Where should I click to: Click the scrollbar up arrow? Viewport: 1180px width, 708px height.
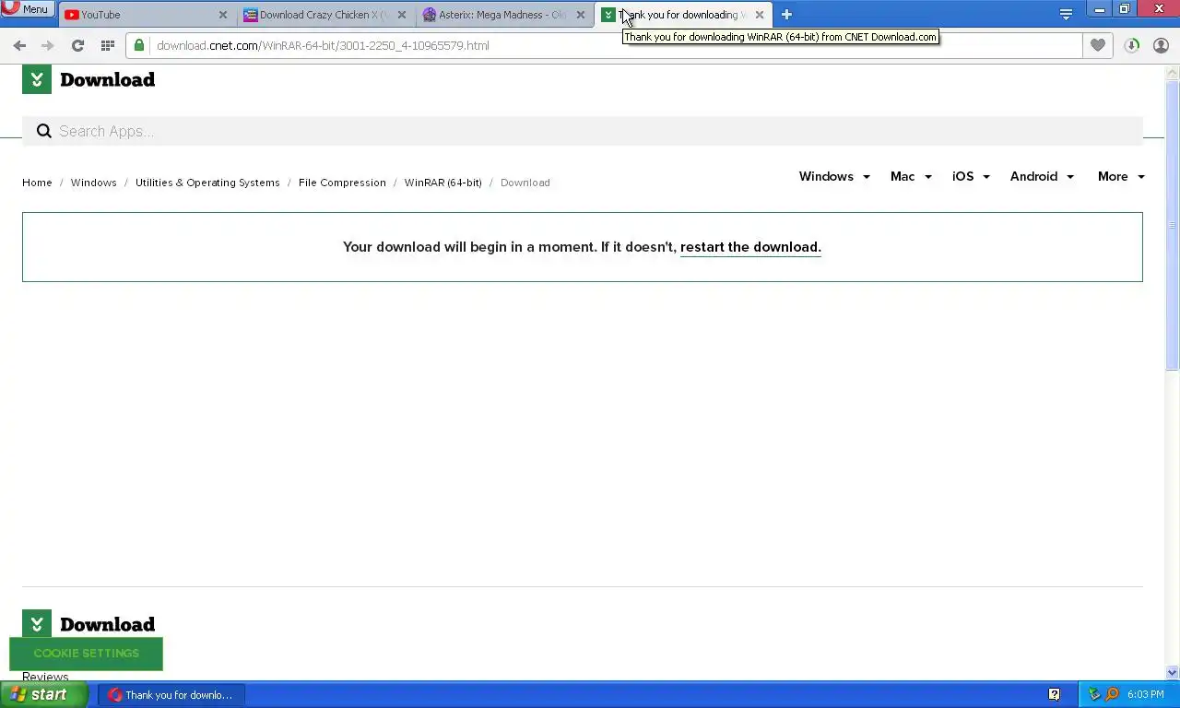(1173, 73)
